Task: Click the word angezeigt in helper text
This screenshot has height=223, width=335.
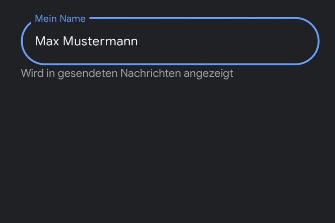Action: [x=208, y=73]
